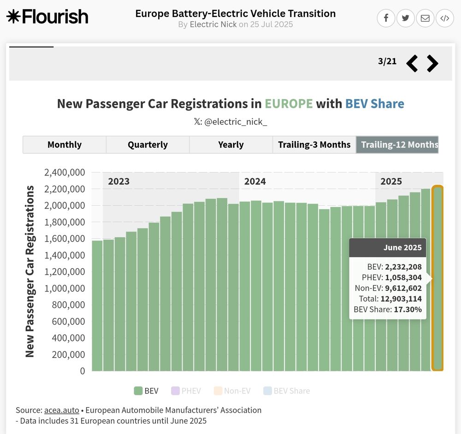Open the embed code icon
The image size is (461, 434).
coord(444,18)
